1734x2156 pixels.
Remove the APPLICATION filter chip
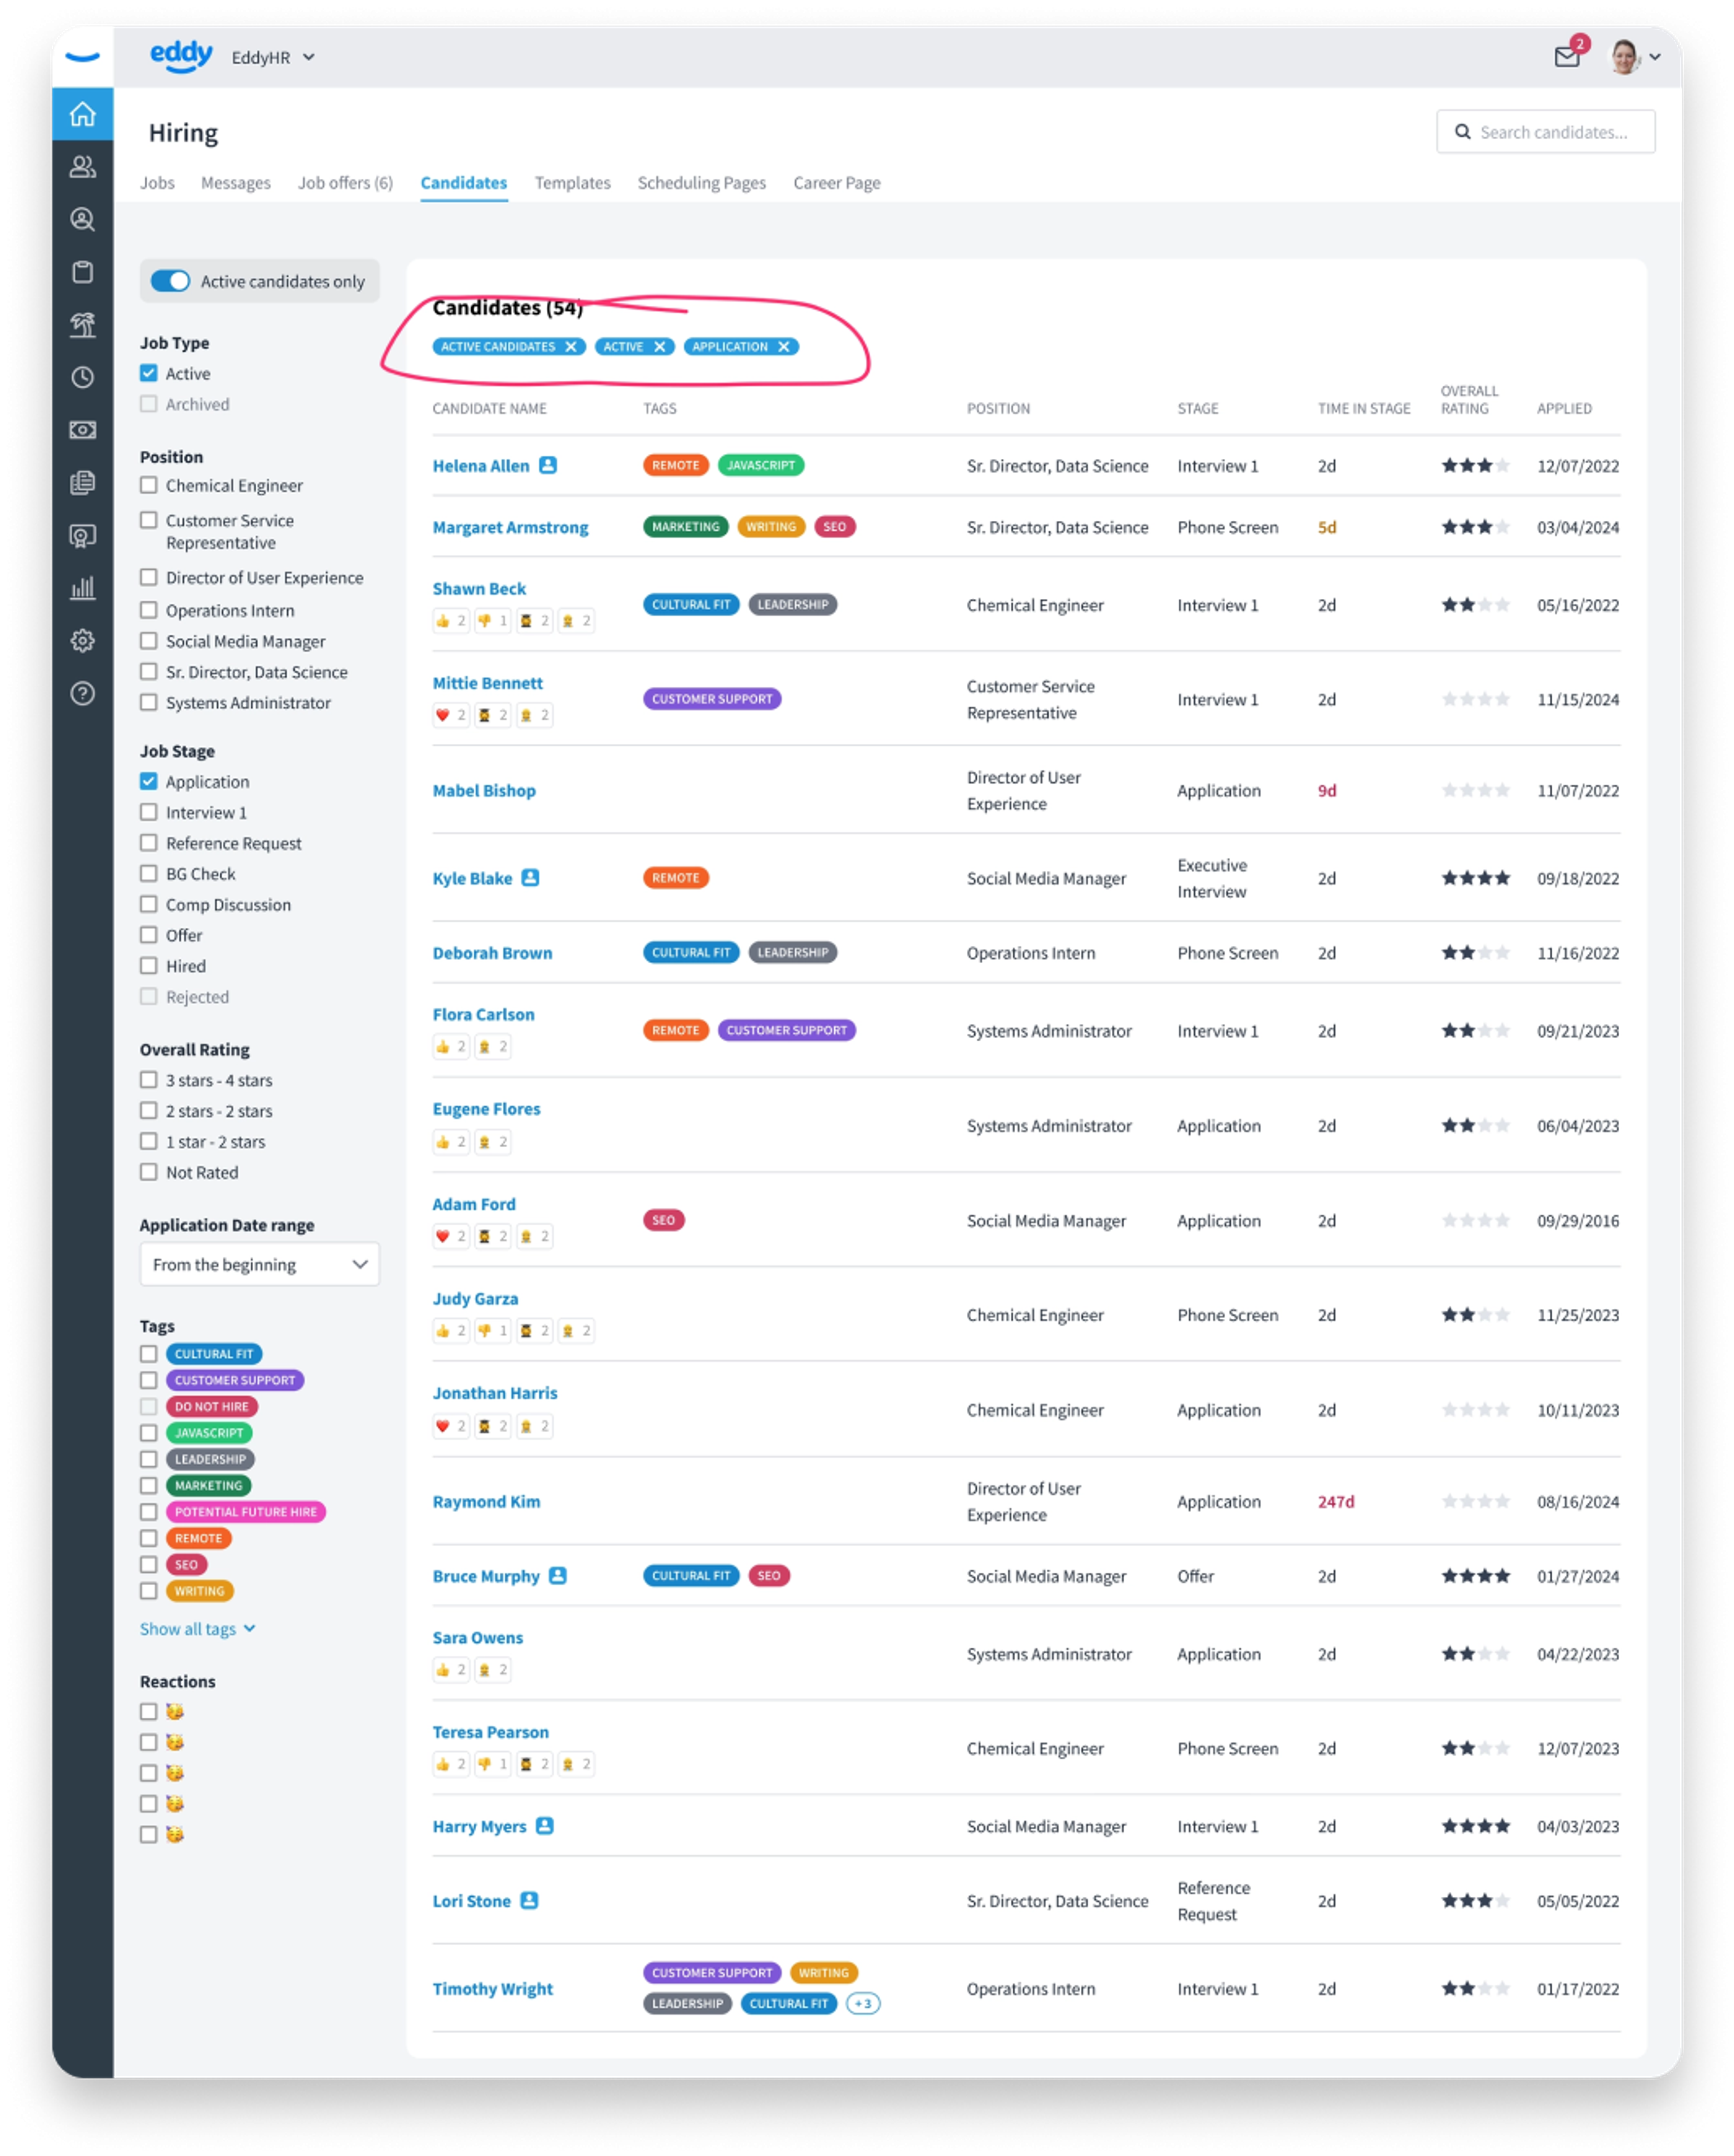(784, 346)
